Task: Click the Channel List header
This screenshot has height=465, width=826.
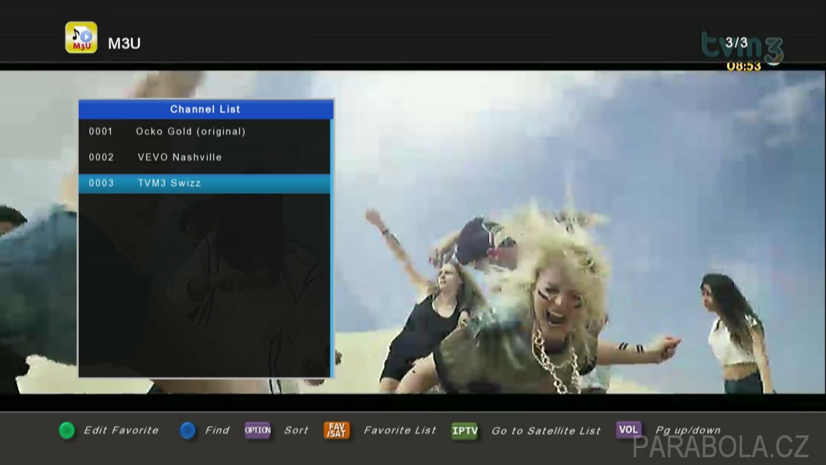Action: tap(205, 109)
